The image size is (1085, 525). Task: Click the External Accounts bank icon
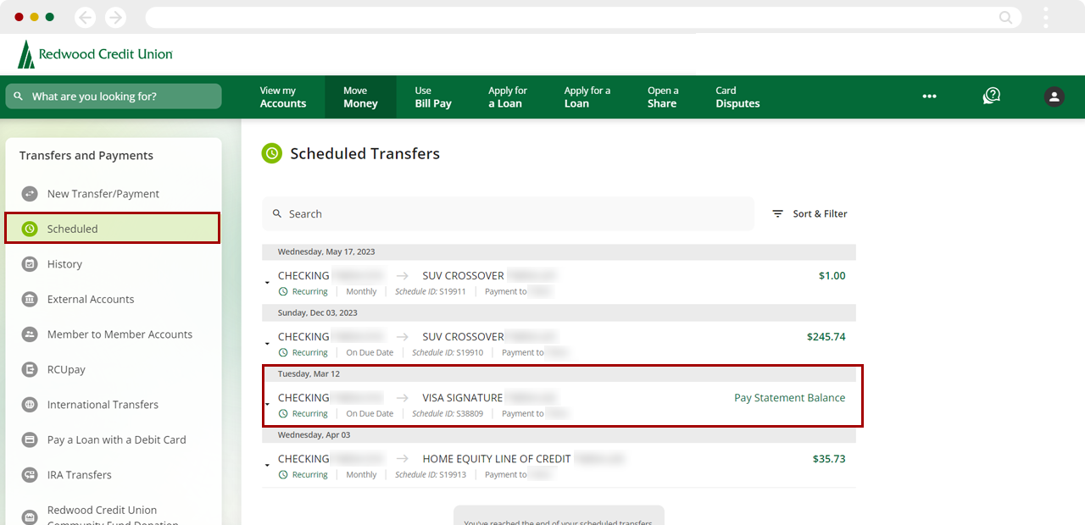[30, 300]
